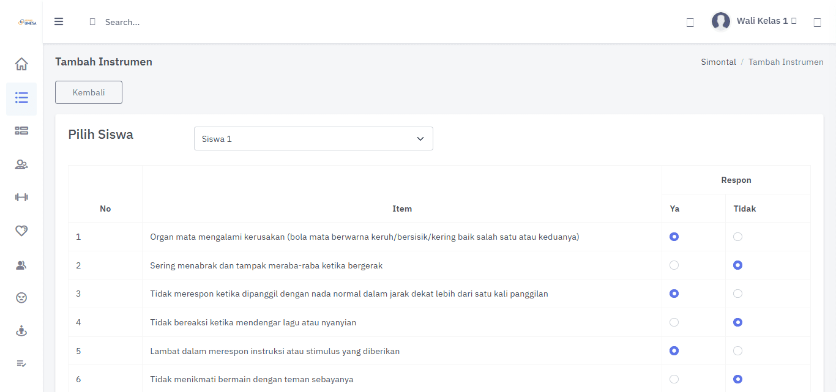Toggle the hamburger menu icon

59,21
